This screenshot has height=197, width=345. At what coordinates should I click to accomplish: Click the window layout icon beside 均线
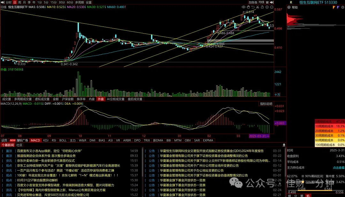coord(267,2)
